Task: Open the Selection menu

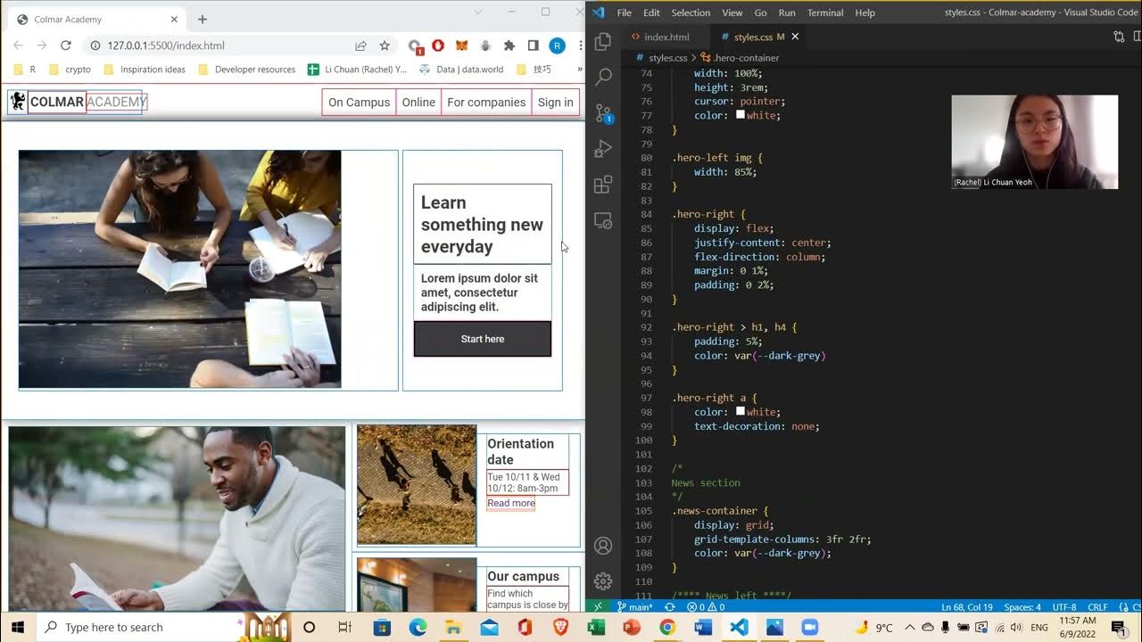Action: pos(691,12)
